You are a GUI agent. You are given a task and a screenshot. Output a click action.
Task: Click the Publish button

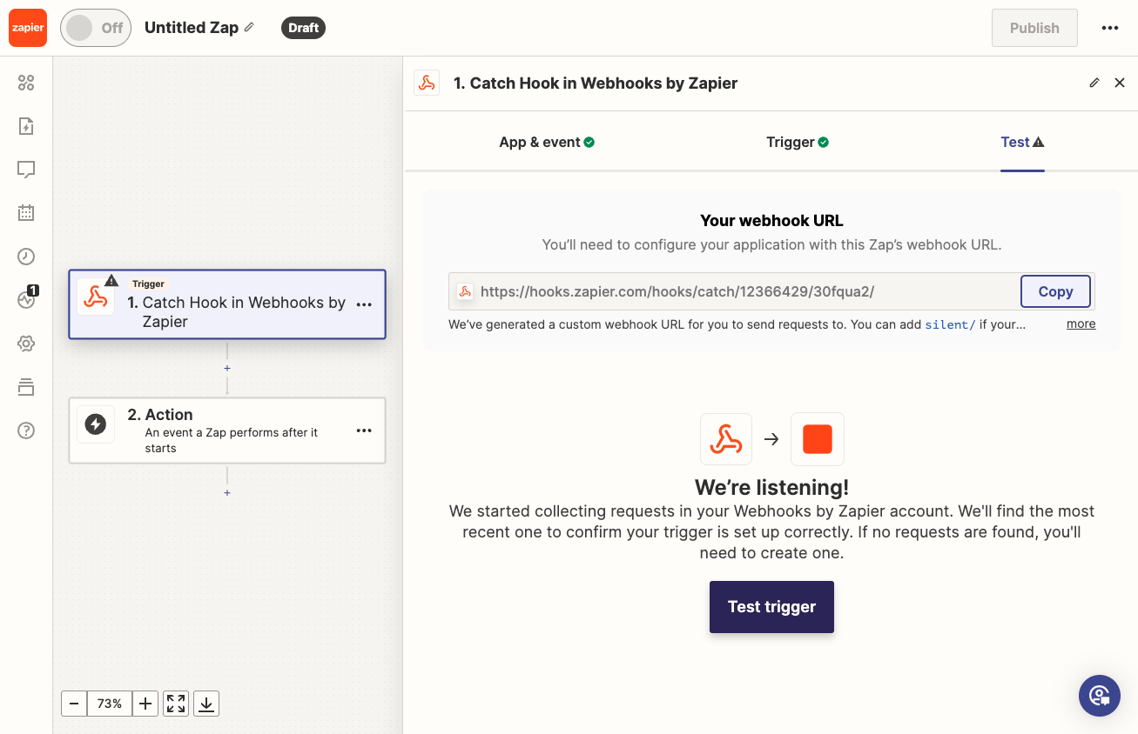(1034, 28)
